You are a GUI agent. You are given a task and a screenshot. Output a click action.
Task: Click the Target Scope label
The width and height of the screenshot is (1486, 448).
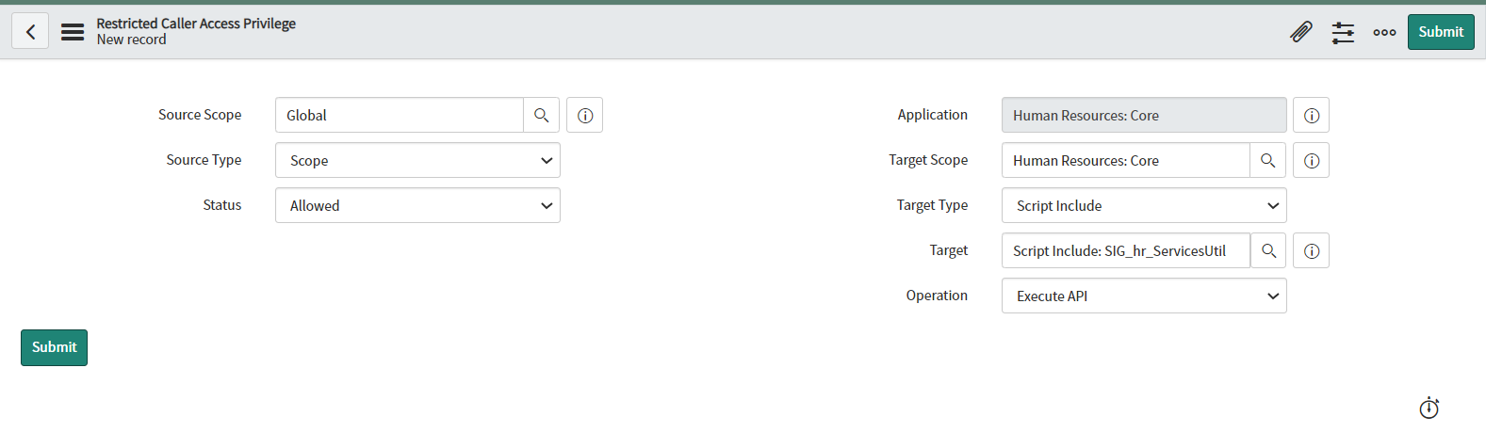tap(928, 160)
